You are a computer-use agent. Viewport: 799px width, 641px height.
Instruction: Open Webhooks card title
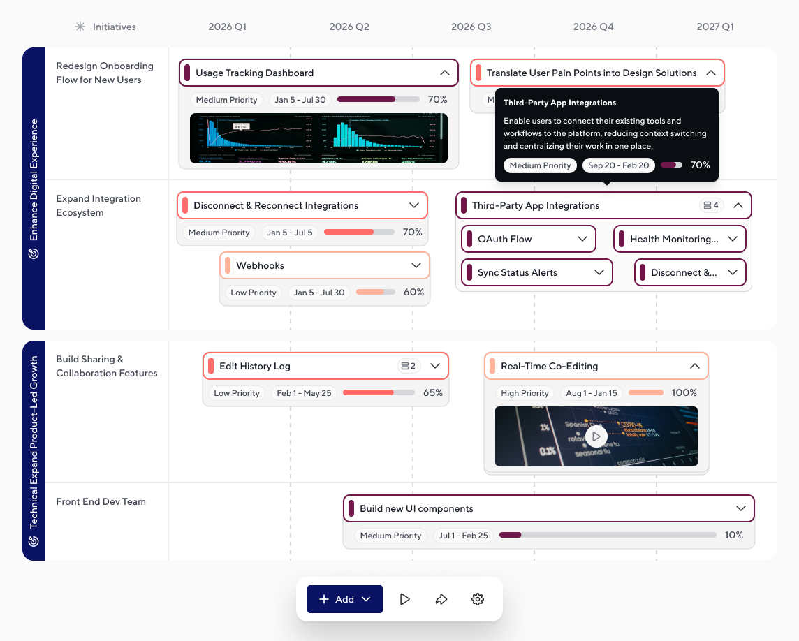[x=260, y=265]
